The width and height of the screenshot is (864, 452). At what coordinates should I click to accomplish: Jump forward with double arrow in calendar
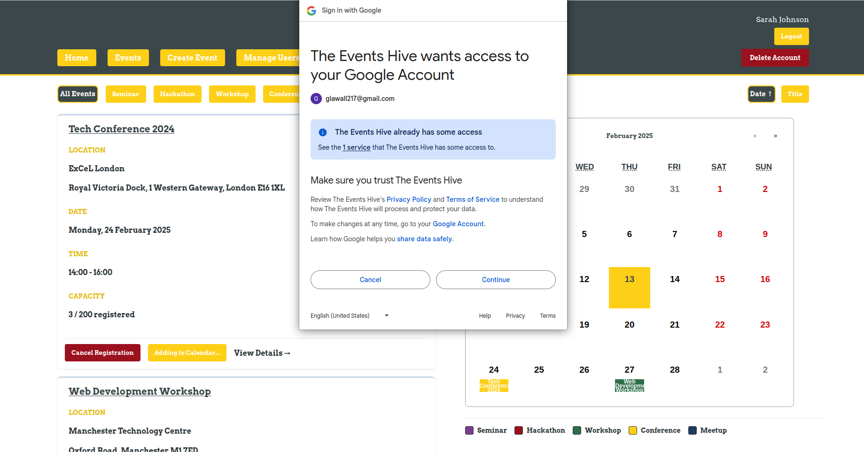point(776,136)
